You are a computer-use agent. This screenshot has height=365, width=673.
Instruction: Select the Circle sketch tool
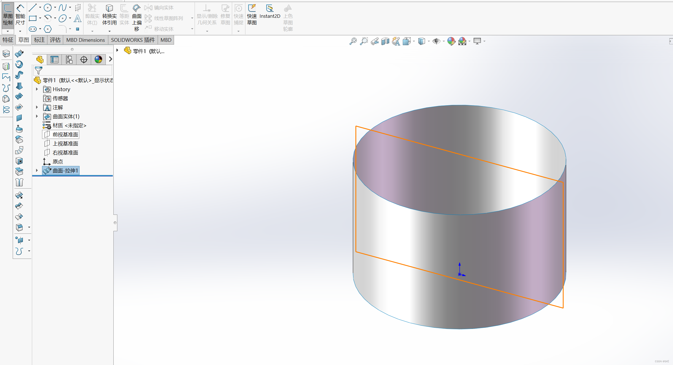tap(48, 8)
